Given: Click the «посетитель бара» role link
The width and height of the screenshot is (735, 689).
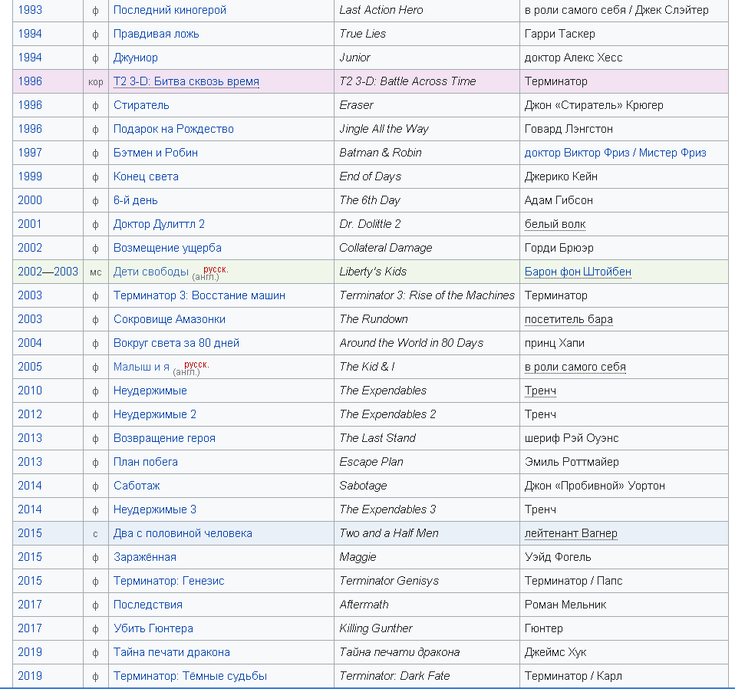Looking at the screenshot, I should click(x=569, y=319).
